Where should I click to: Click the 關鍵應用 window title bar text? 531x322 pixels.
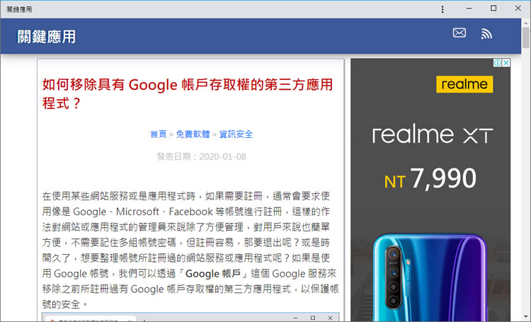point(19,9)
